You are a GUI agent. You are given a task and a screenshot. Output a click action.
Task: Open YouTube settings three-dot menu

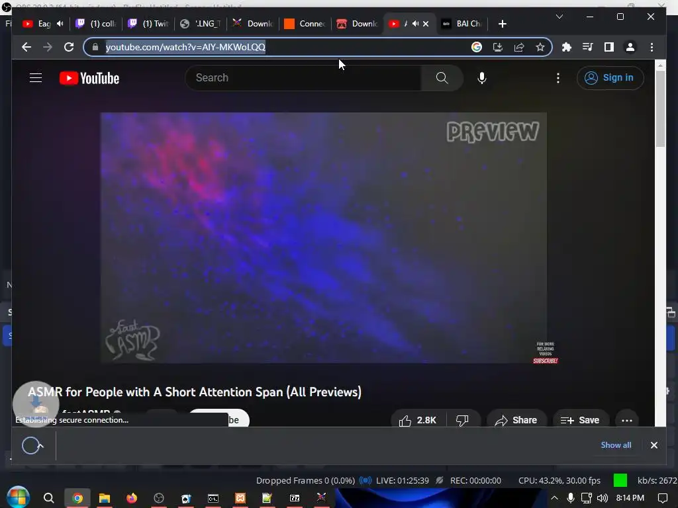558,78
